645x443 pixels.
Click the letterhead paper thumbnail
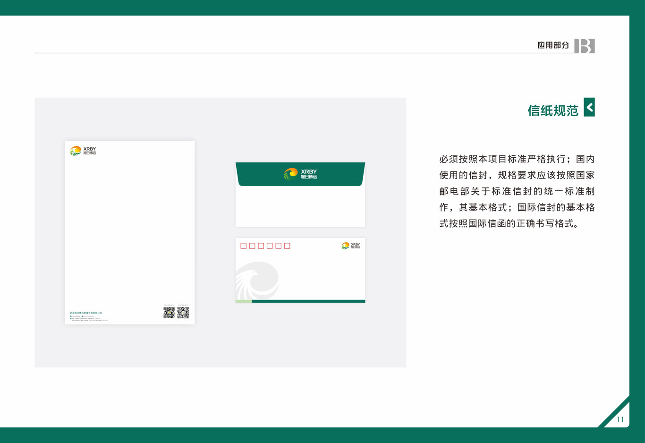[x=130, y=232]
